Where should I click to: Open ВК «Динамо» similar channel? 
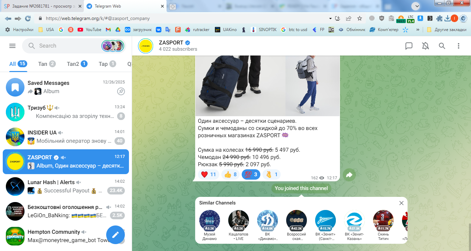point(268,225)
